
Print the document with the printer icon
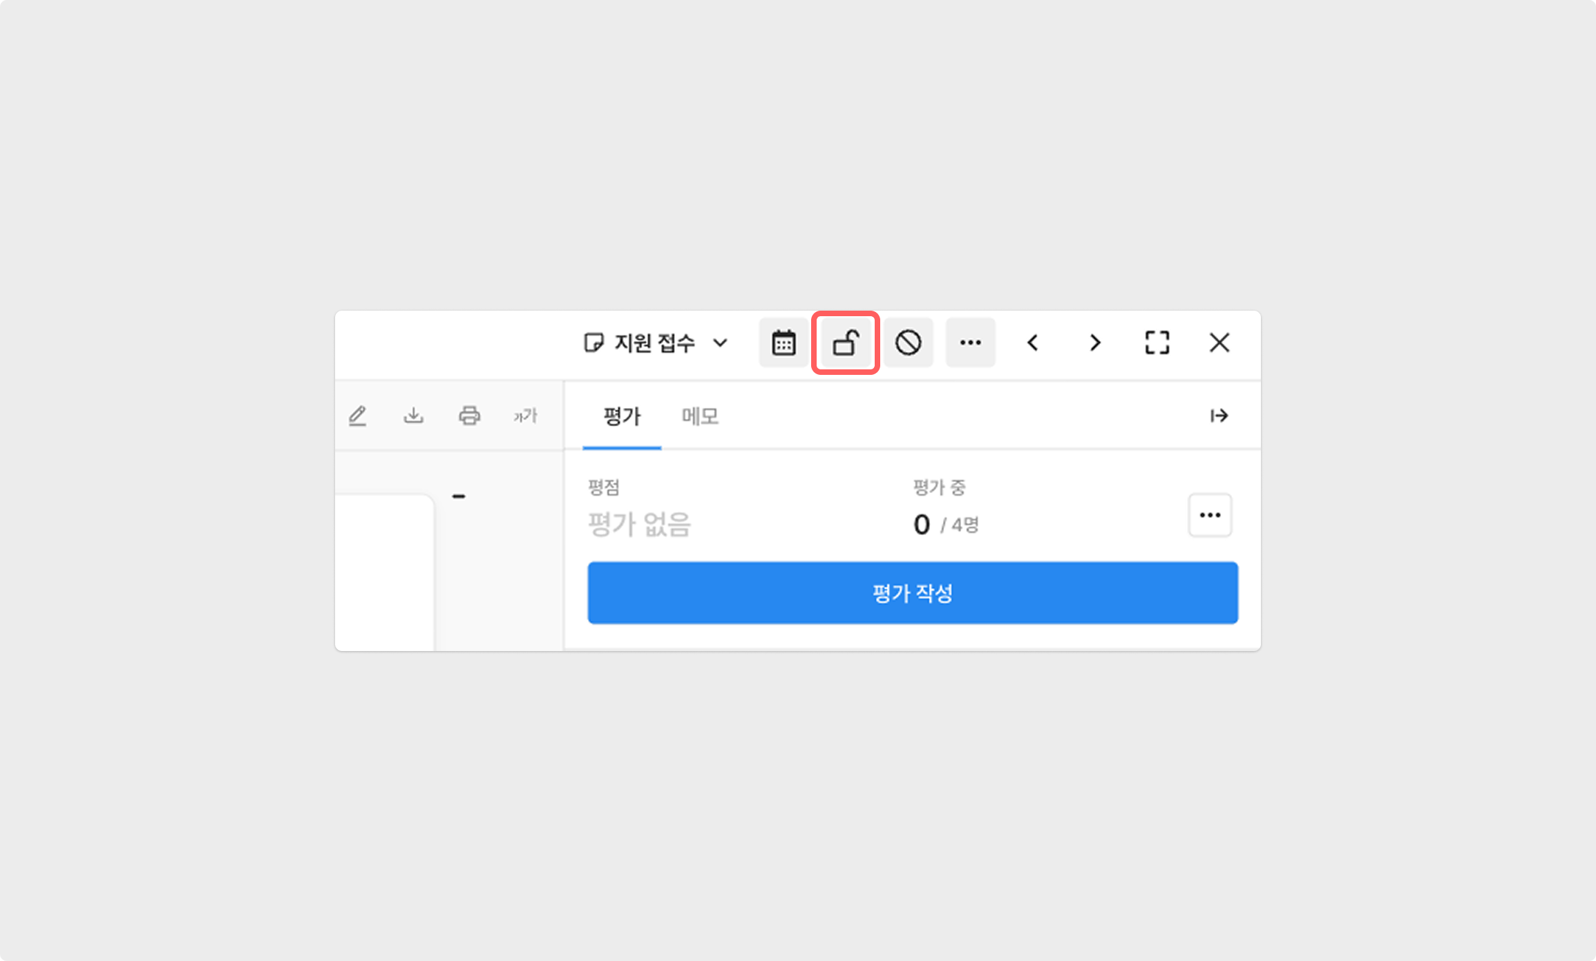click(x=469, y=416)
